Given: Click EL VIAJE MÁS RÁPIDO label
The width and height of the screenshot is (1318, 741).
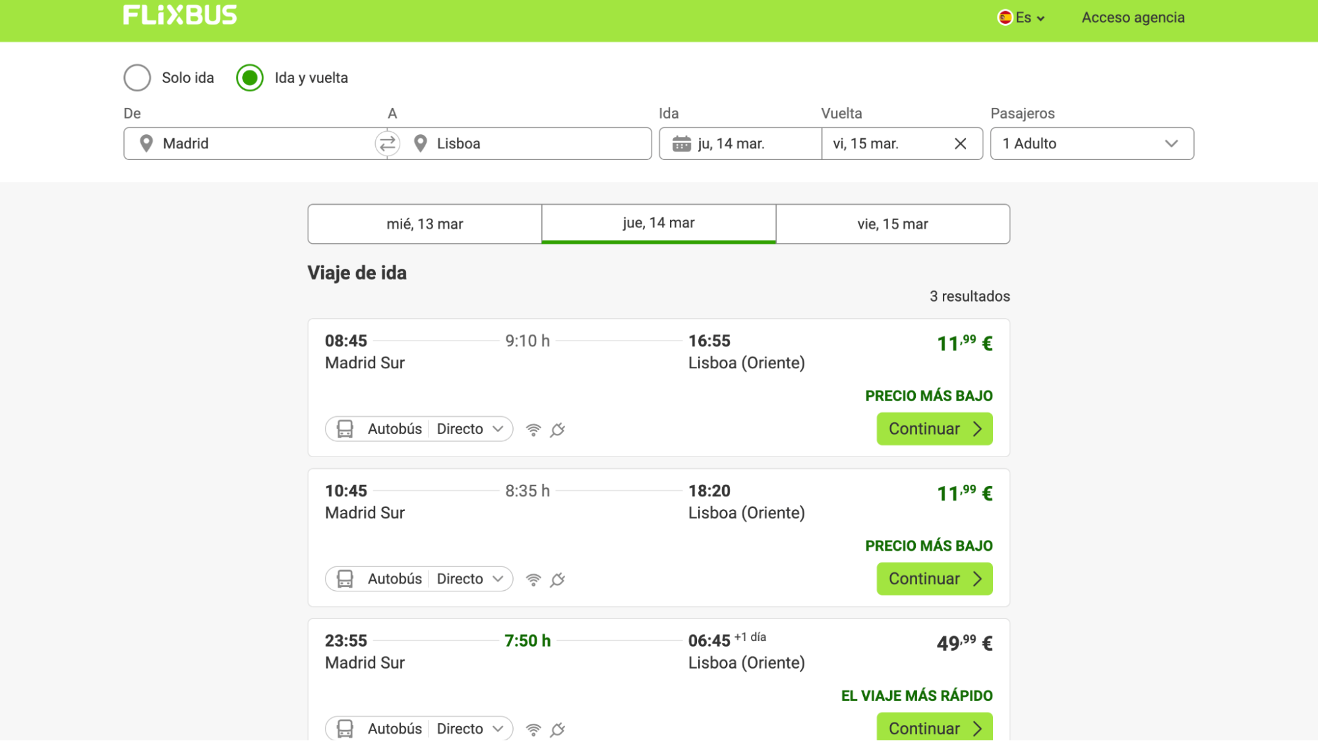Looking at the screenshot, I should click(916, 696).
